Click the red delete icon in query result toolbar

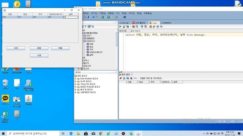(131, 78)
